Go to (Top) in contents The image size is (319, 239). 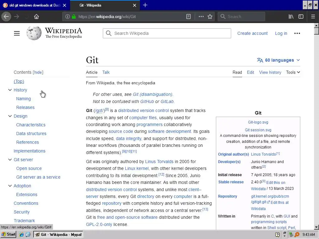pos(19,81)
